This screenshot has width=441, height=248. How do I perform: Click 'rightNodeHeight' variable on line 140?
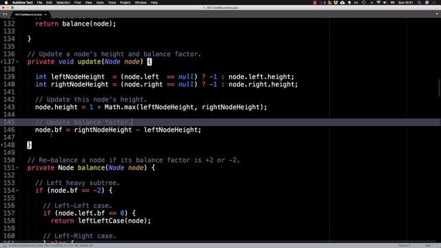click(x=80, y=84)
